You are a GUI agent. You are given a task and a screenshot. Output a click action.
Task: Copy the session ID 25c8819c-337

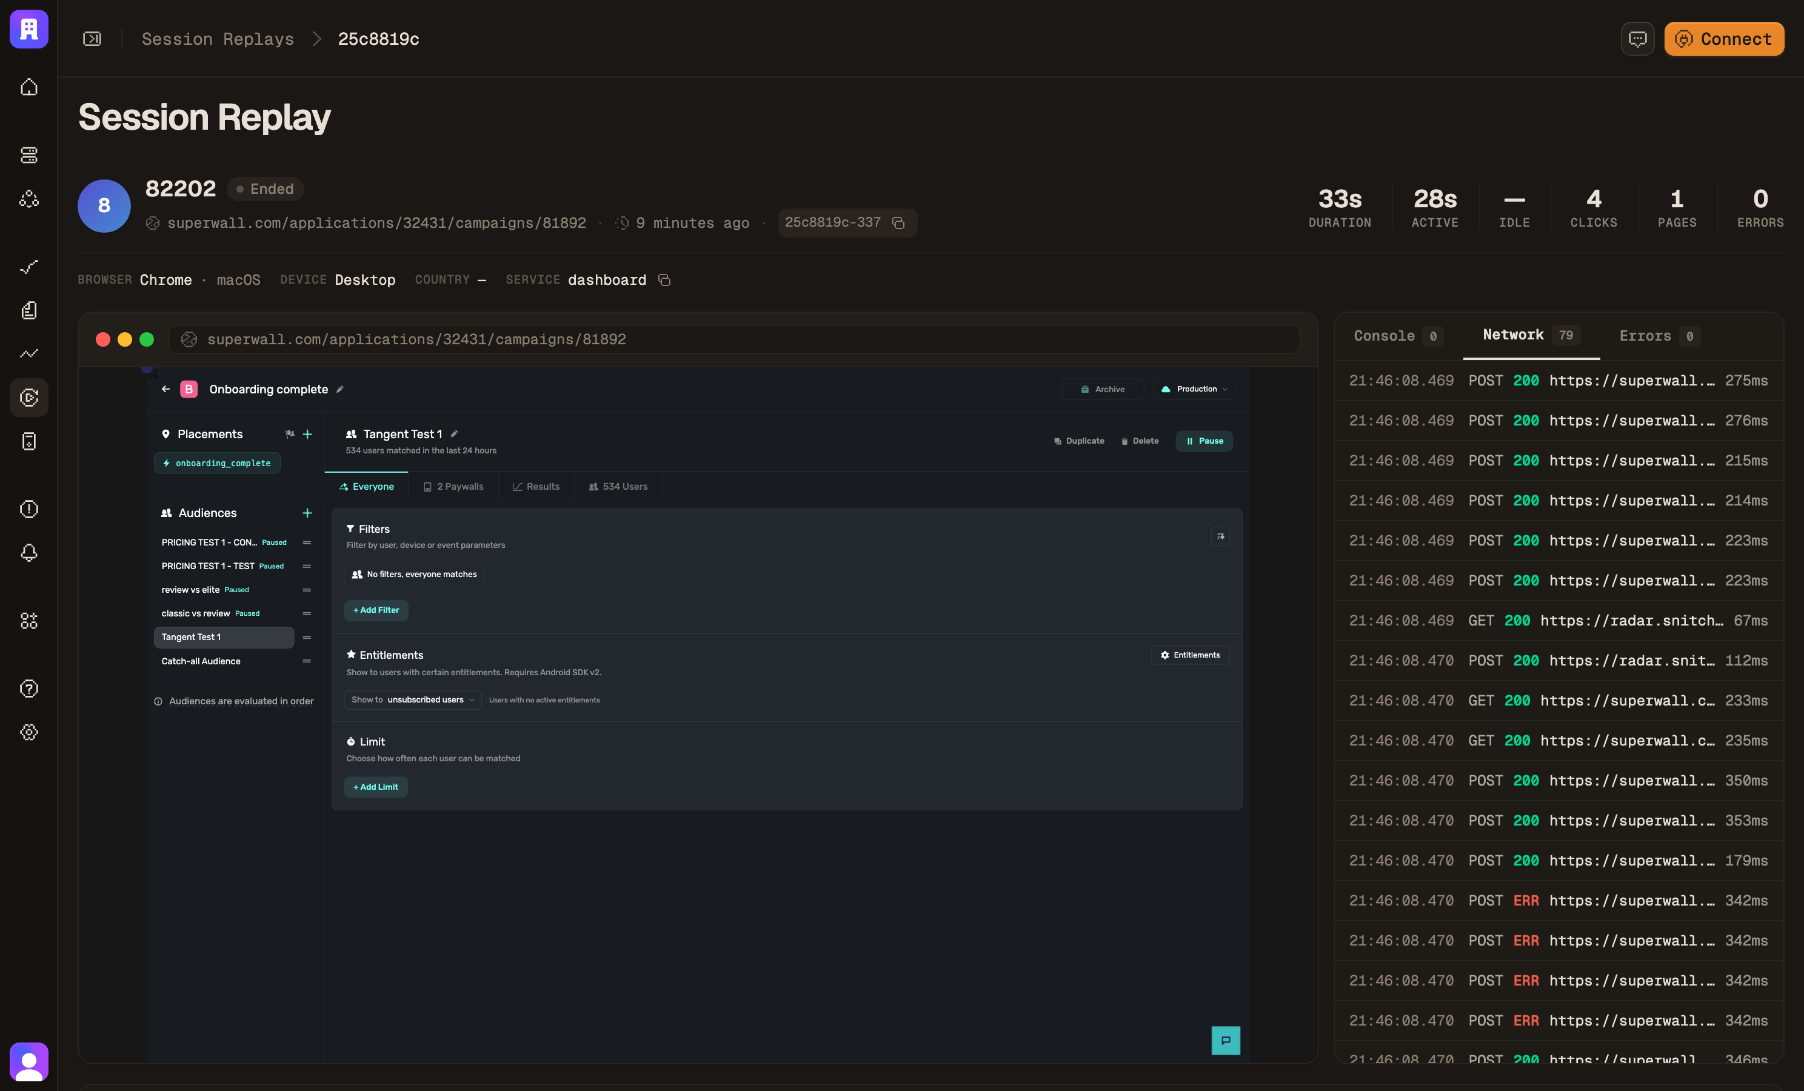(898, 222)
